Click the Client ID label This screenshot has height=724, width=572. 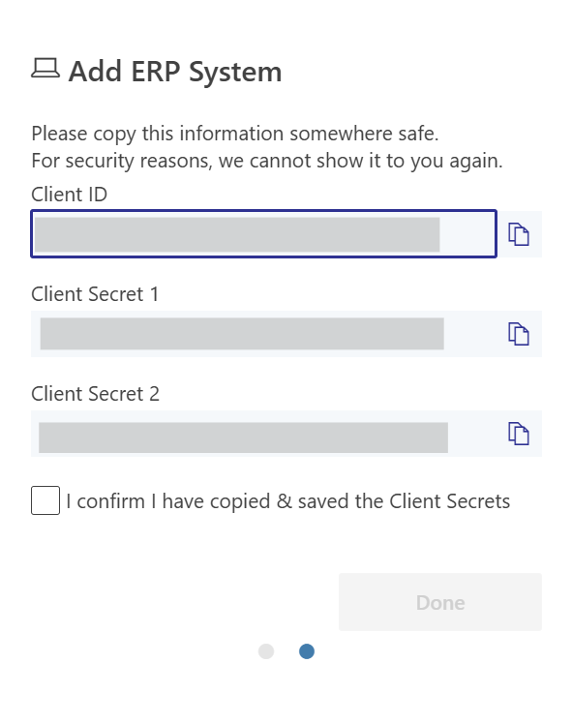pyautogui.click(x=70, y=195)
